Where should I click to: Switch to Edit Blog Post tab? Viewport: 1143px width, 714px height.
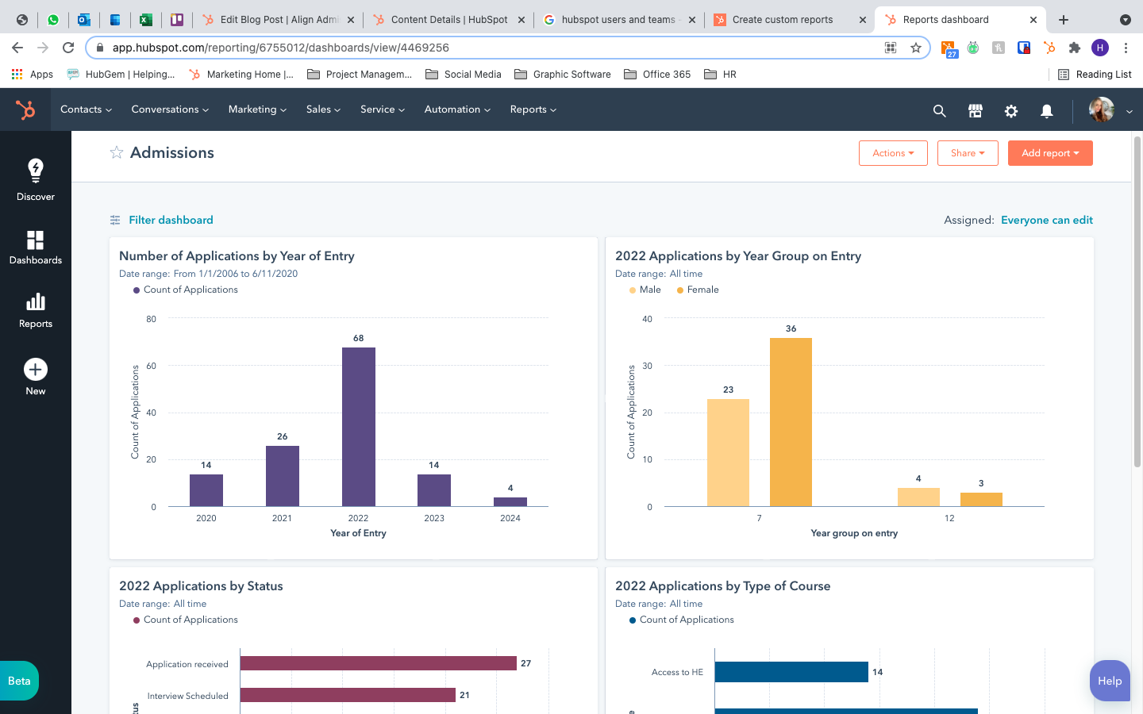pos(278,20)
